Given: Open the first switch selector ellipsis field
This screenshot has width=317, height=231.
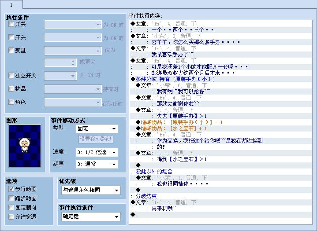Looking at the screenshot, I should point(73,25).
